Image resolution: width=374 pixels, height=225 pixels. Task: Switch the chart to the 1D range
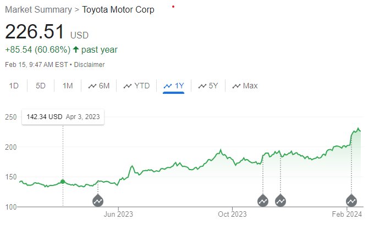pos(14,86)
